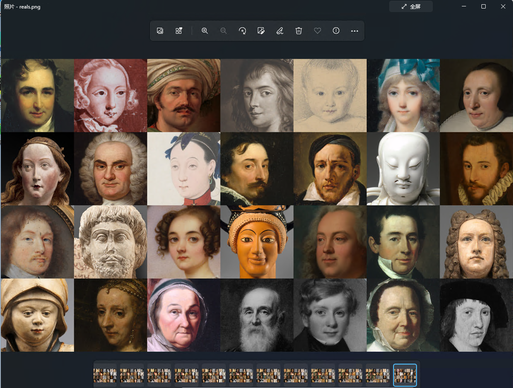
Task: Show file info with the info icon
Action: [x=336, y=31]
